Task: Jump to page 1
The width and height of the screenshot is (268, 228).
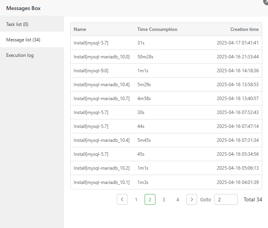Action: click(x=136, y=199)
